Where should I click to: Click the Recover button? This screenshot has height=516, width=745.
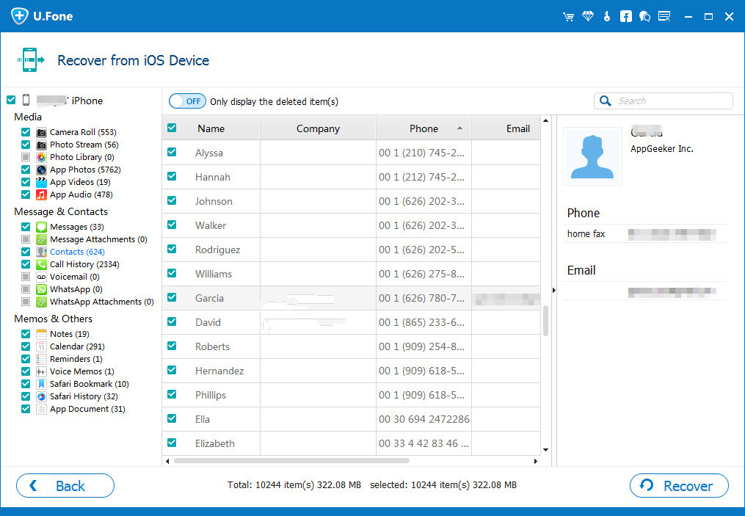click(x=679, y=486)
